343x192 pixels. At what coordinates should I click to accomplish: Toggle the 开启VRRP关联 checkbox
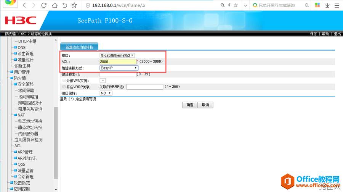click(x=64, y=87)
